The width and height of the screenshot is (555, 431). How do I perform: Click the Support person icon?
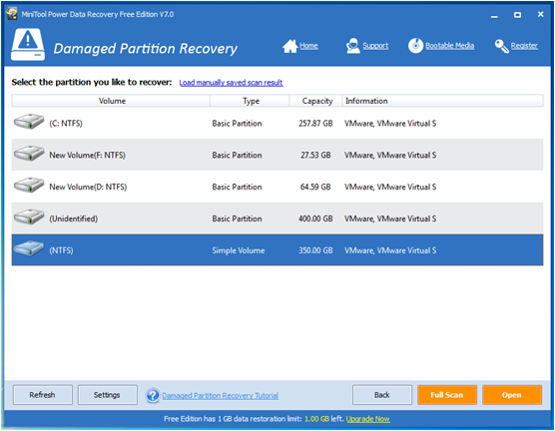(x=353, y=46)
